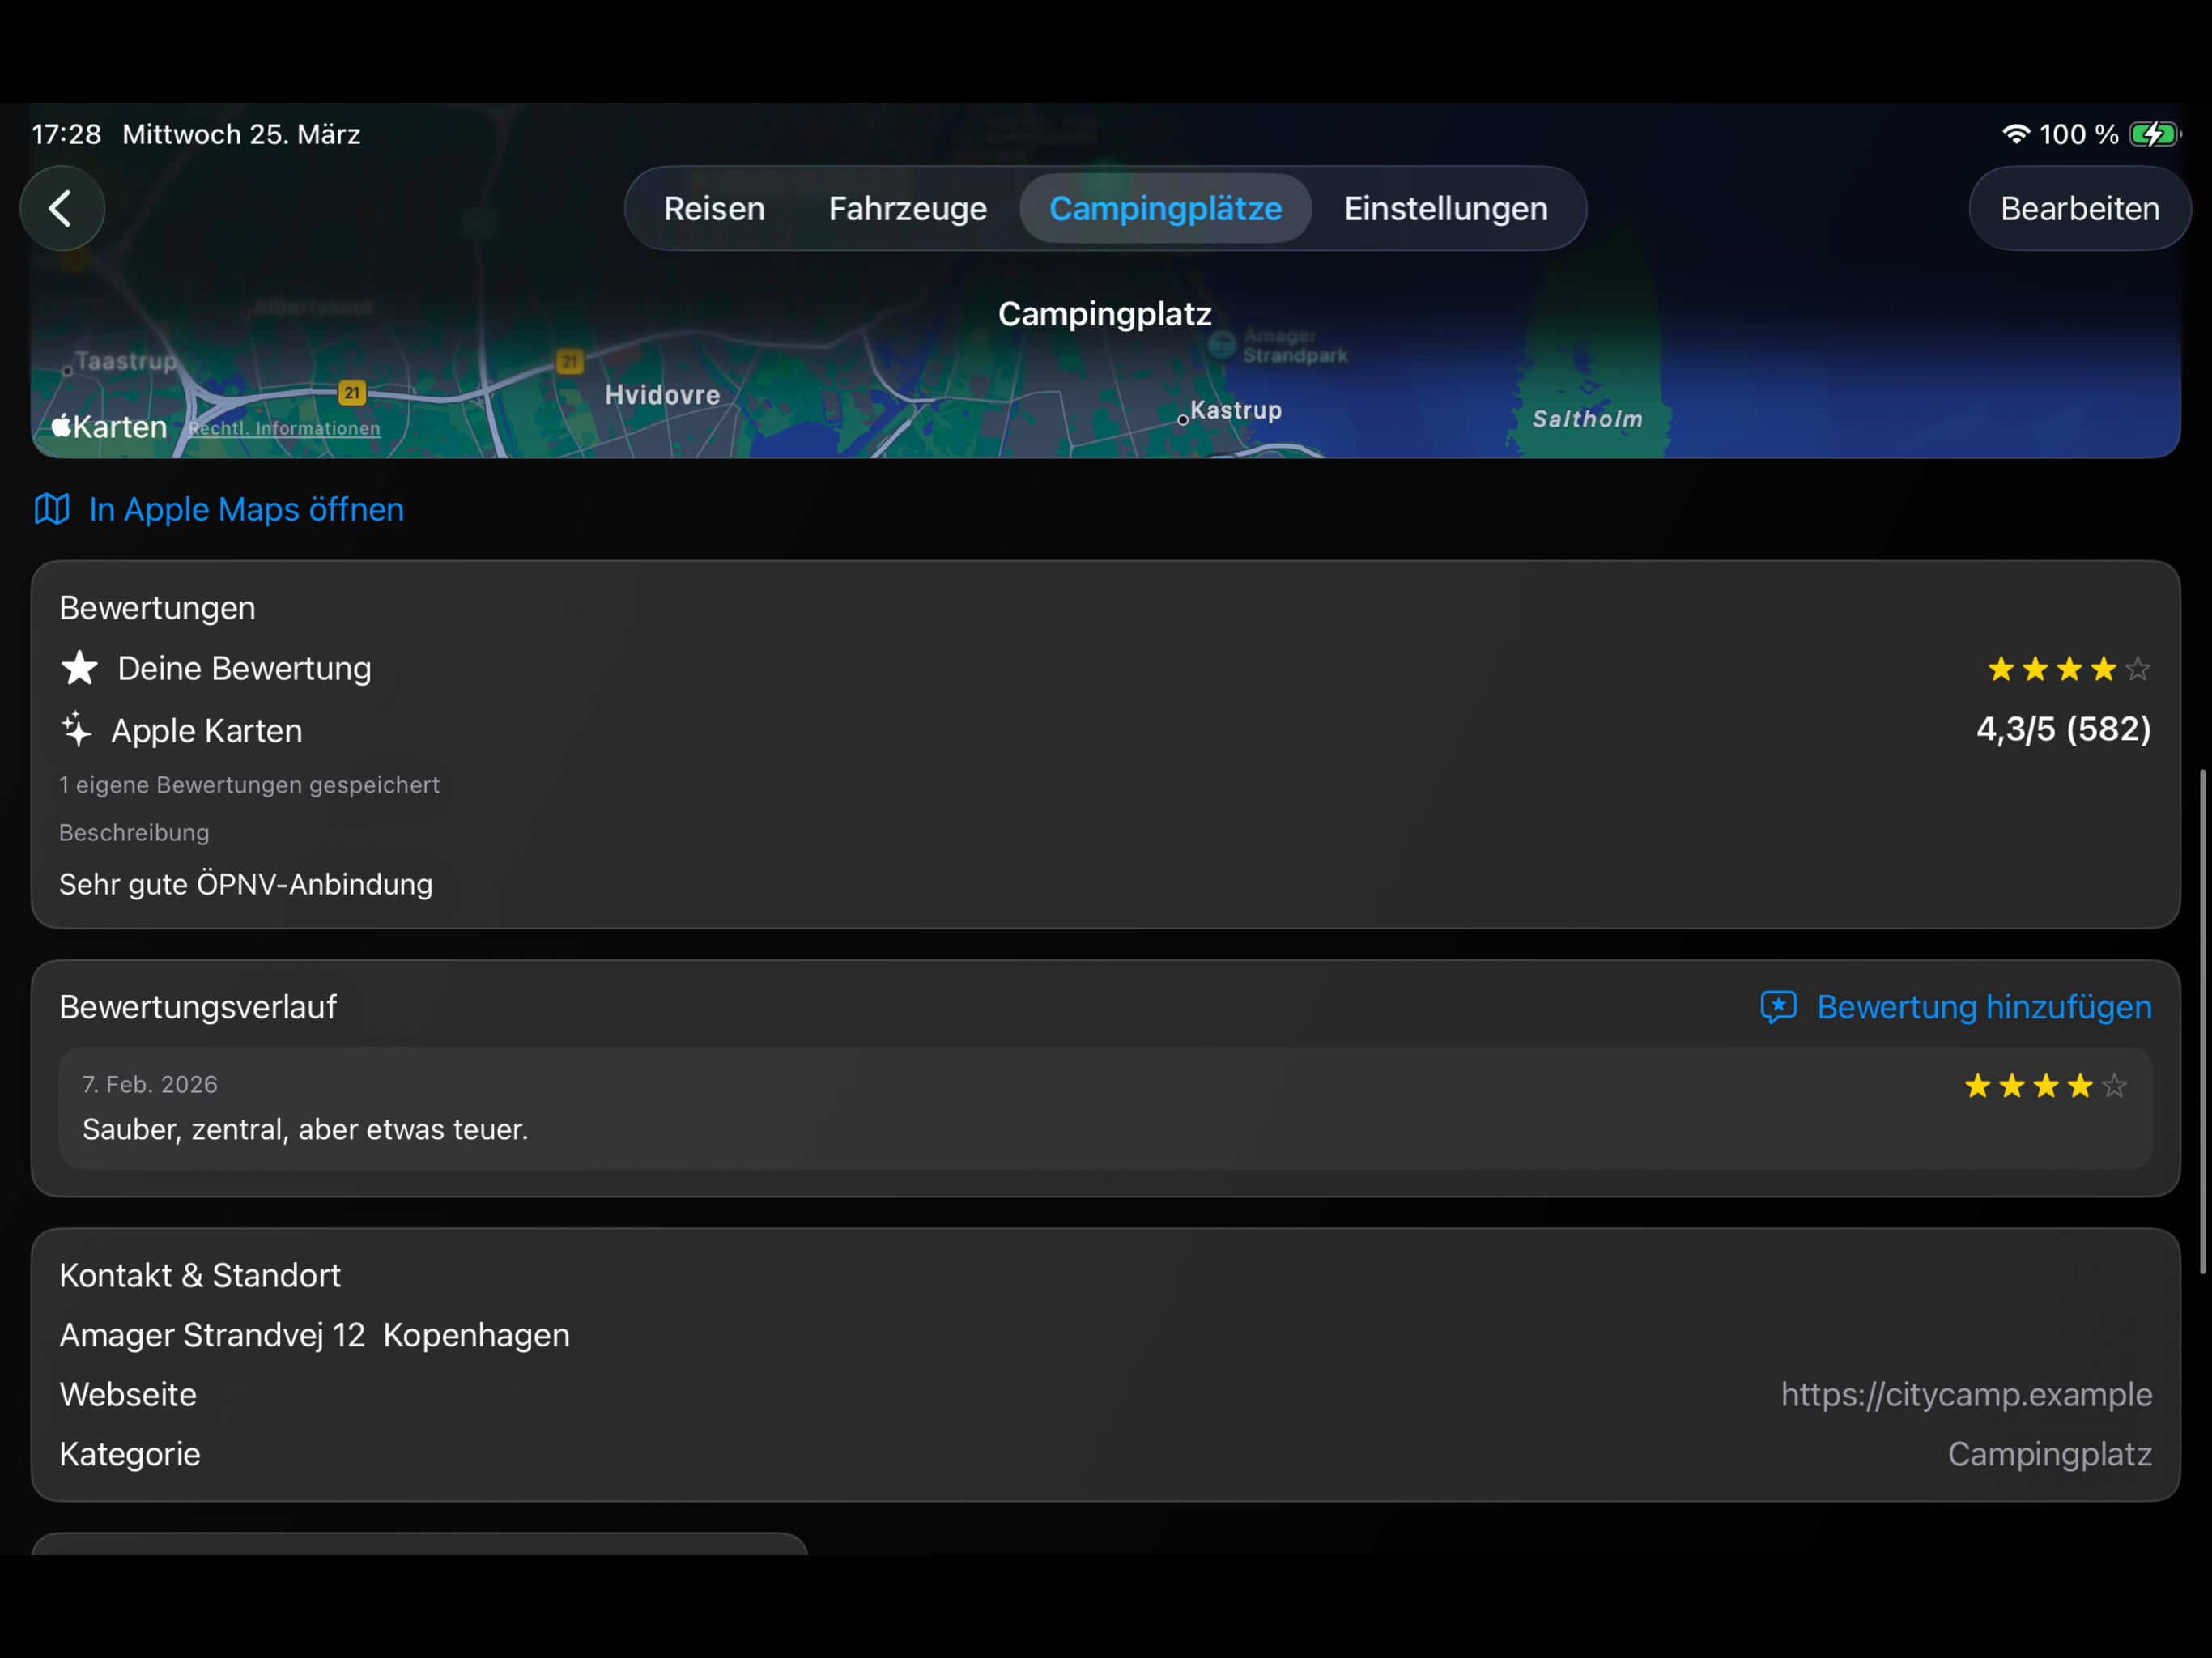Click the Wi-Fi status icon
The height and width of the screenshot is (1658, 2212).
click(x=2016, y=134)
